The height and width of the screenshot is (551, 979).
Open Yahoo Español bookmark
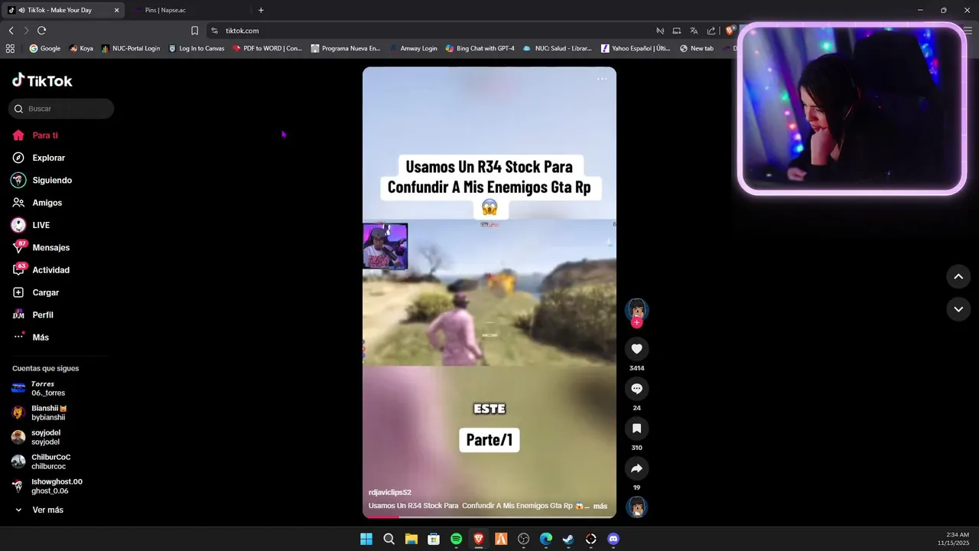[x=636, y=48]
